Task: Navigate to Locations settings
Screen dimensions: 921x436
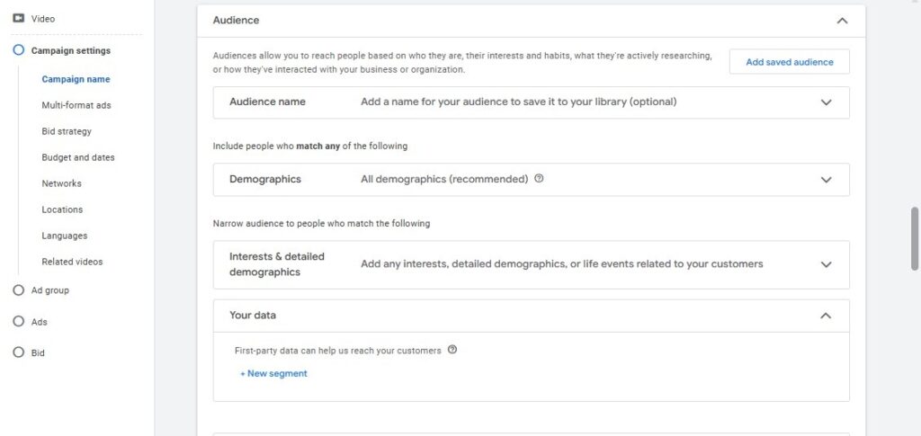Action: pos(62,209)
